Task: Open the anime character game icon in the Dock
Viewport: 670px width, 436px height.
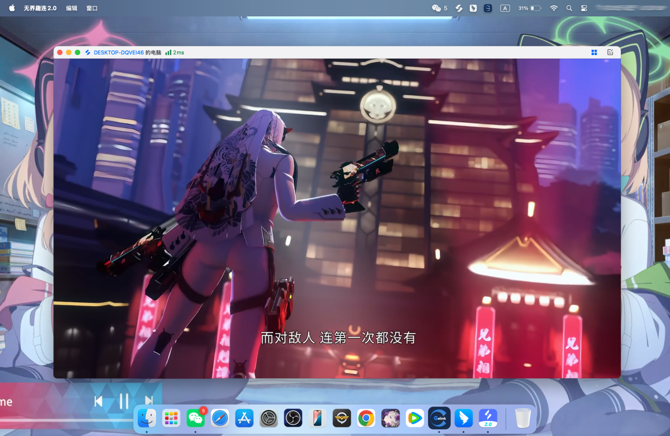Action: [390, 418]
